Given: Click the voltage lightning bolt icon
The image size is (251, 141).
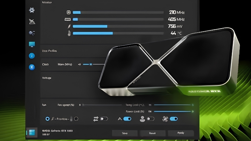Looking at the screenshot, I should [69, 26].
